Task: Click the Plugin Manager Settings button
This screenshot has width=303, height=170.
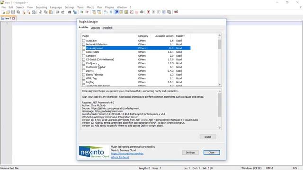Action: click(190, 153)
